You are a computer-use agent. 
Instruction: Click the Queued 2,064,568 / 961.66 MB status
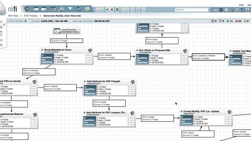(x=49, y=21)
